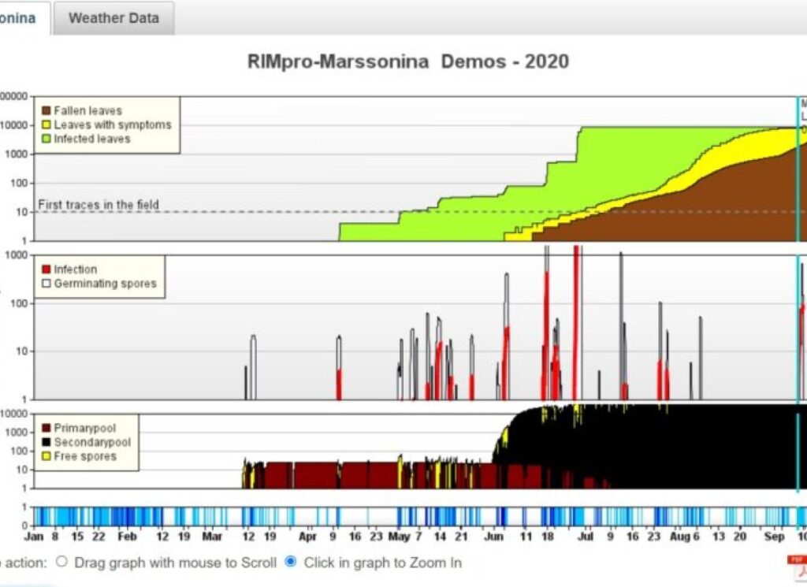
Task: Select Drag graph with mouse to Scroll
Action: 61,562
